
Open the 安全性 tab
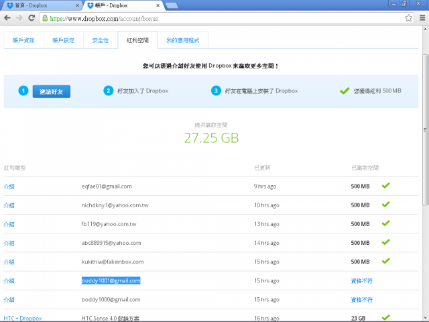coord(101,40)
